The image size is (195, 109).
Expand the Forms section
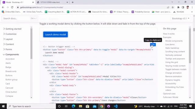[x=8, y=49]
